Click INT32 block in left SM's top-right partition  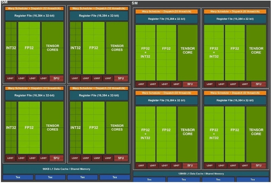pos(76,48)
